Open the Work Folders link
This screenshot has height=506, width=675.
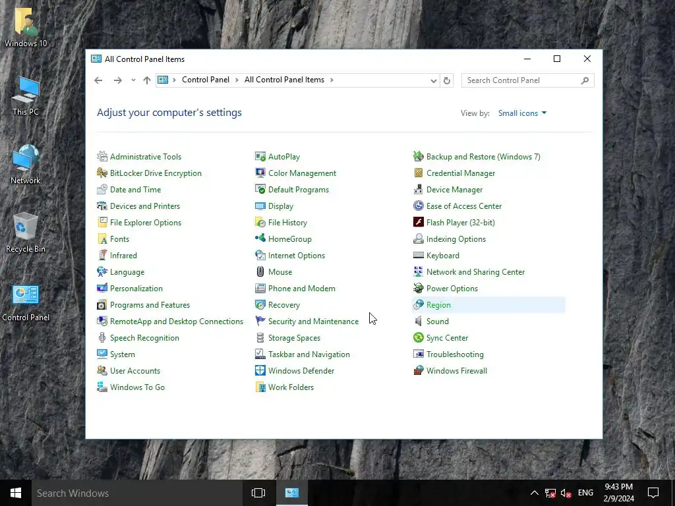(x=291, y=387)
